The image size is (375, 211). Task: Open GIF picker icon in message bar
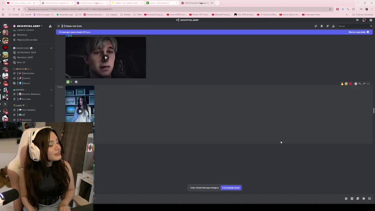(352, 199)
